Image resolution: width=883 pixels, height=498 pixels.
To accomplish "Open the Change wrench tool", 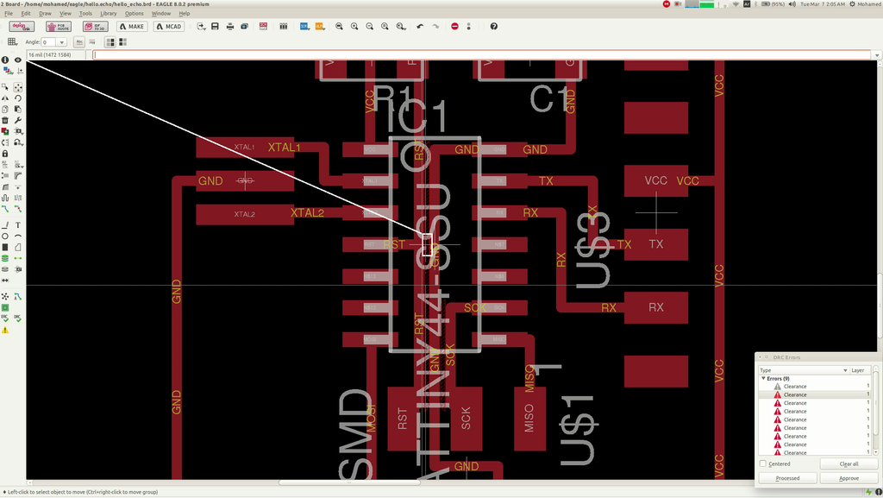I will [x=18, y=120].
